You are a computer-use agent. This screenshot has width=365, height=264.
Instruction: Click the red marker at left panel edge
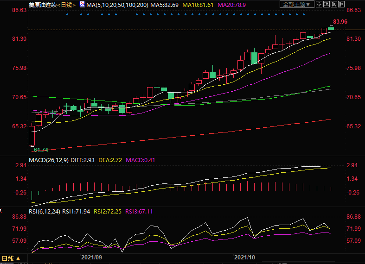(x=1, y=209)
